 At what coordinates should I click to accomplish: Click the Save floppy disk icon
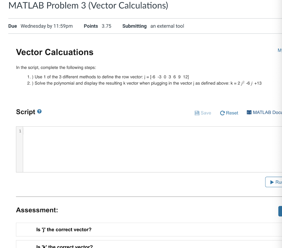pos(197,113)
